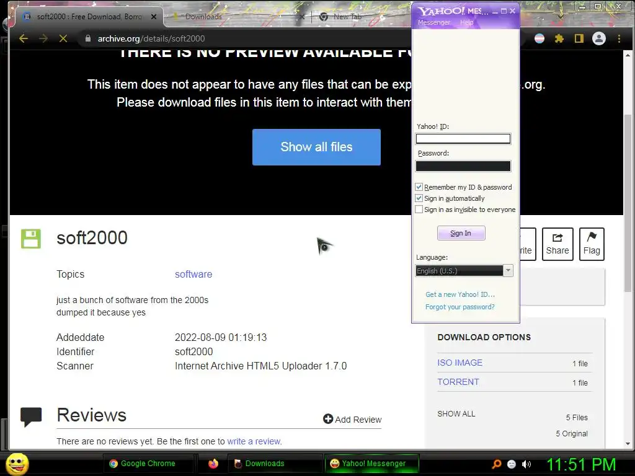
Task: Click the Flag button on archive page
Action: [592, 244]
